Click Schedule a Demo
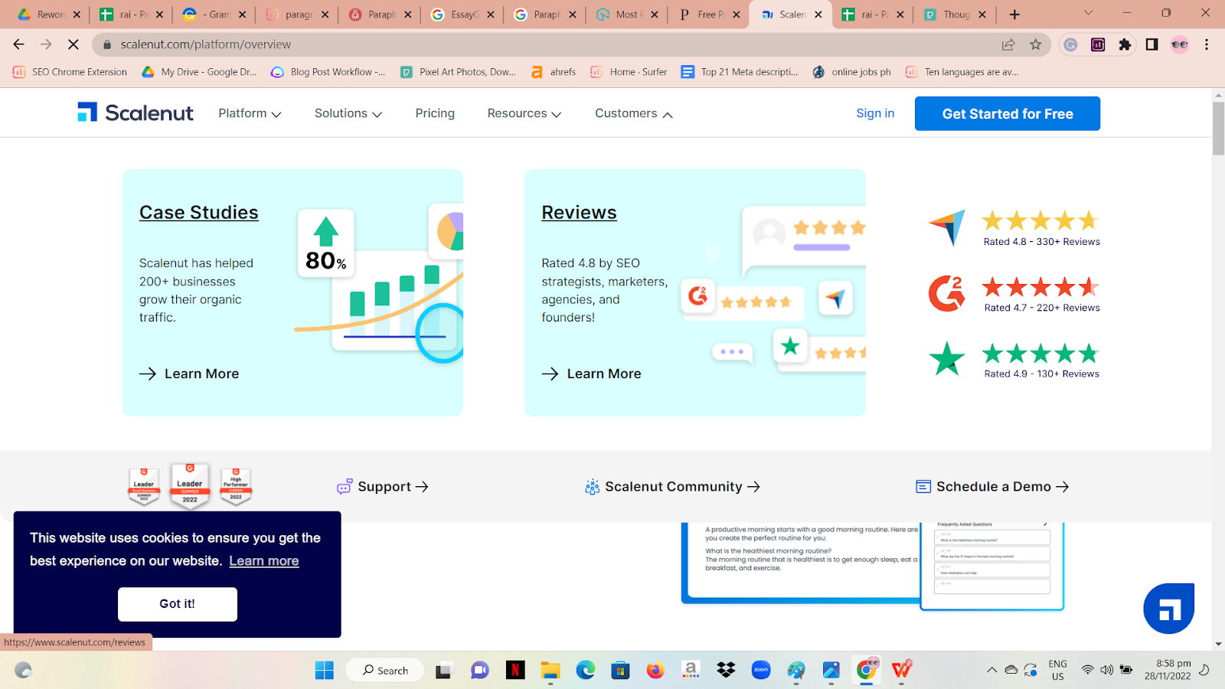This screenshot has width=1225, height=689. (x=993, y=486)
